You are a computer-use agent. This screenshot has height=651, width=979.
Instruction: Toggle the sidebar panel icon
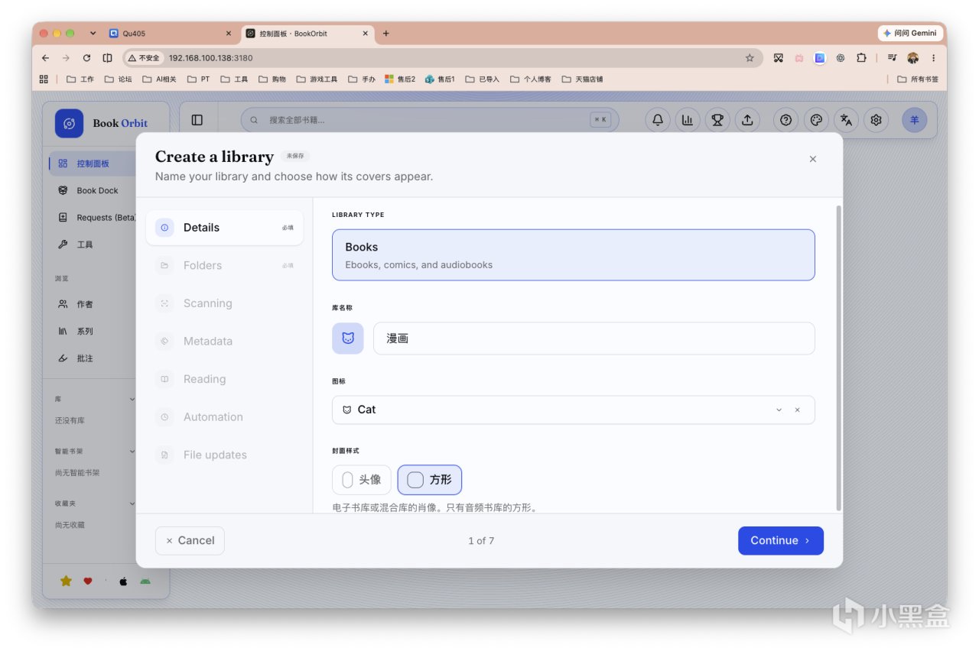coord(197,120)
